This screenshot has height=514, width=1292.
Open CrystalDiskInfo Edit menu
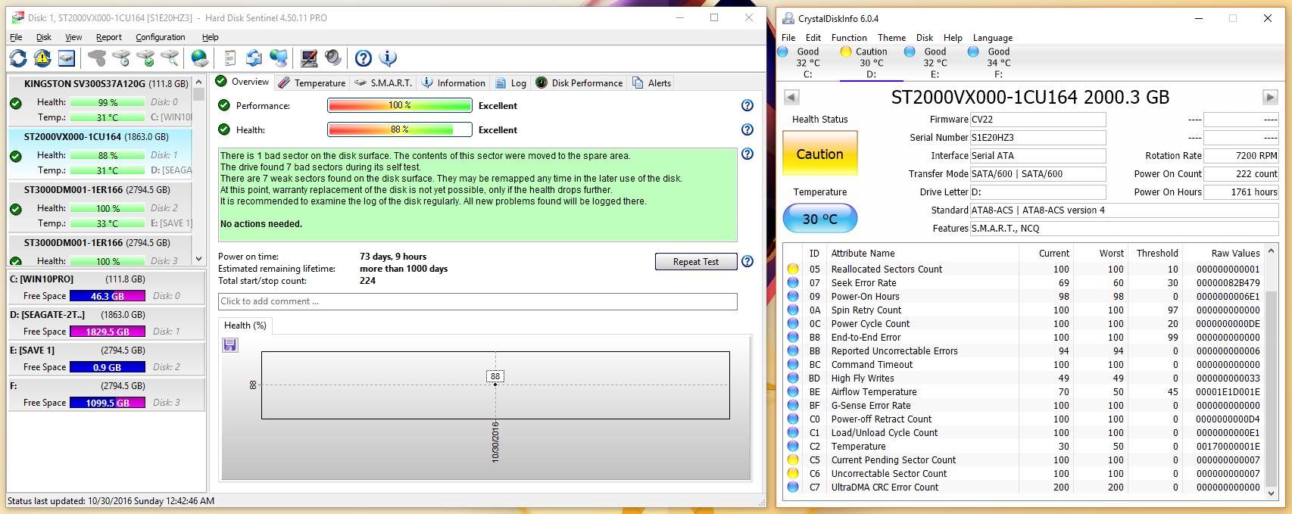[813, 38]
